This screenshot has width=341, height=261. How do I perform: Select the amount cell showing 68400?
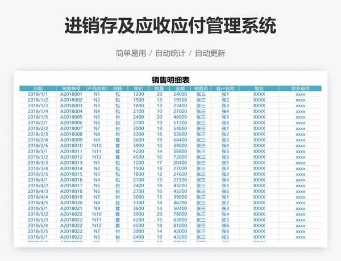(x=180, y=140)
